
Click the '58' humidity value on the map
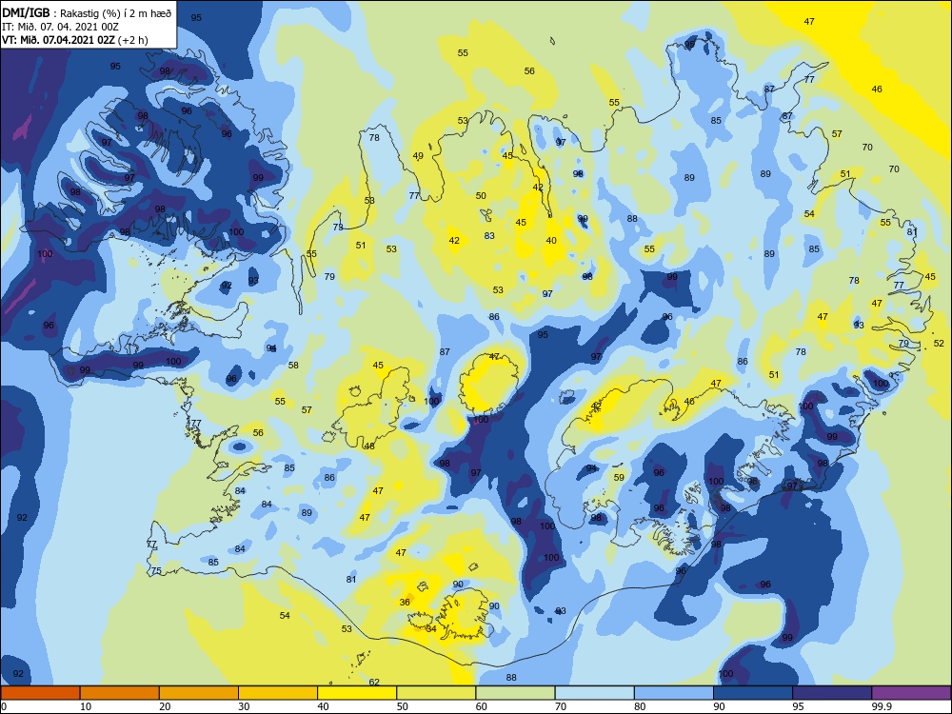tap(293, 365)
